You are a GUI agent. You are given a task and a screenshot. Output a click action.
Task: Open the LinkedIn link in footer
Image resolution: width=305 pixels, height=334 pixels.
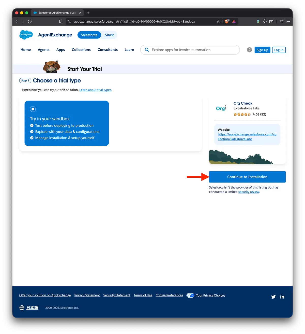click(282, 297)
